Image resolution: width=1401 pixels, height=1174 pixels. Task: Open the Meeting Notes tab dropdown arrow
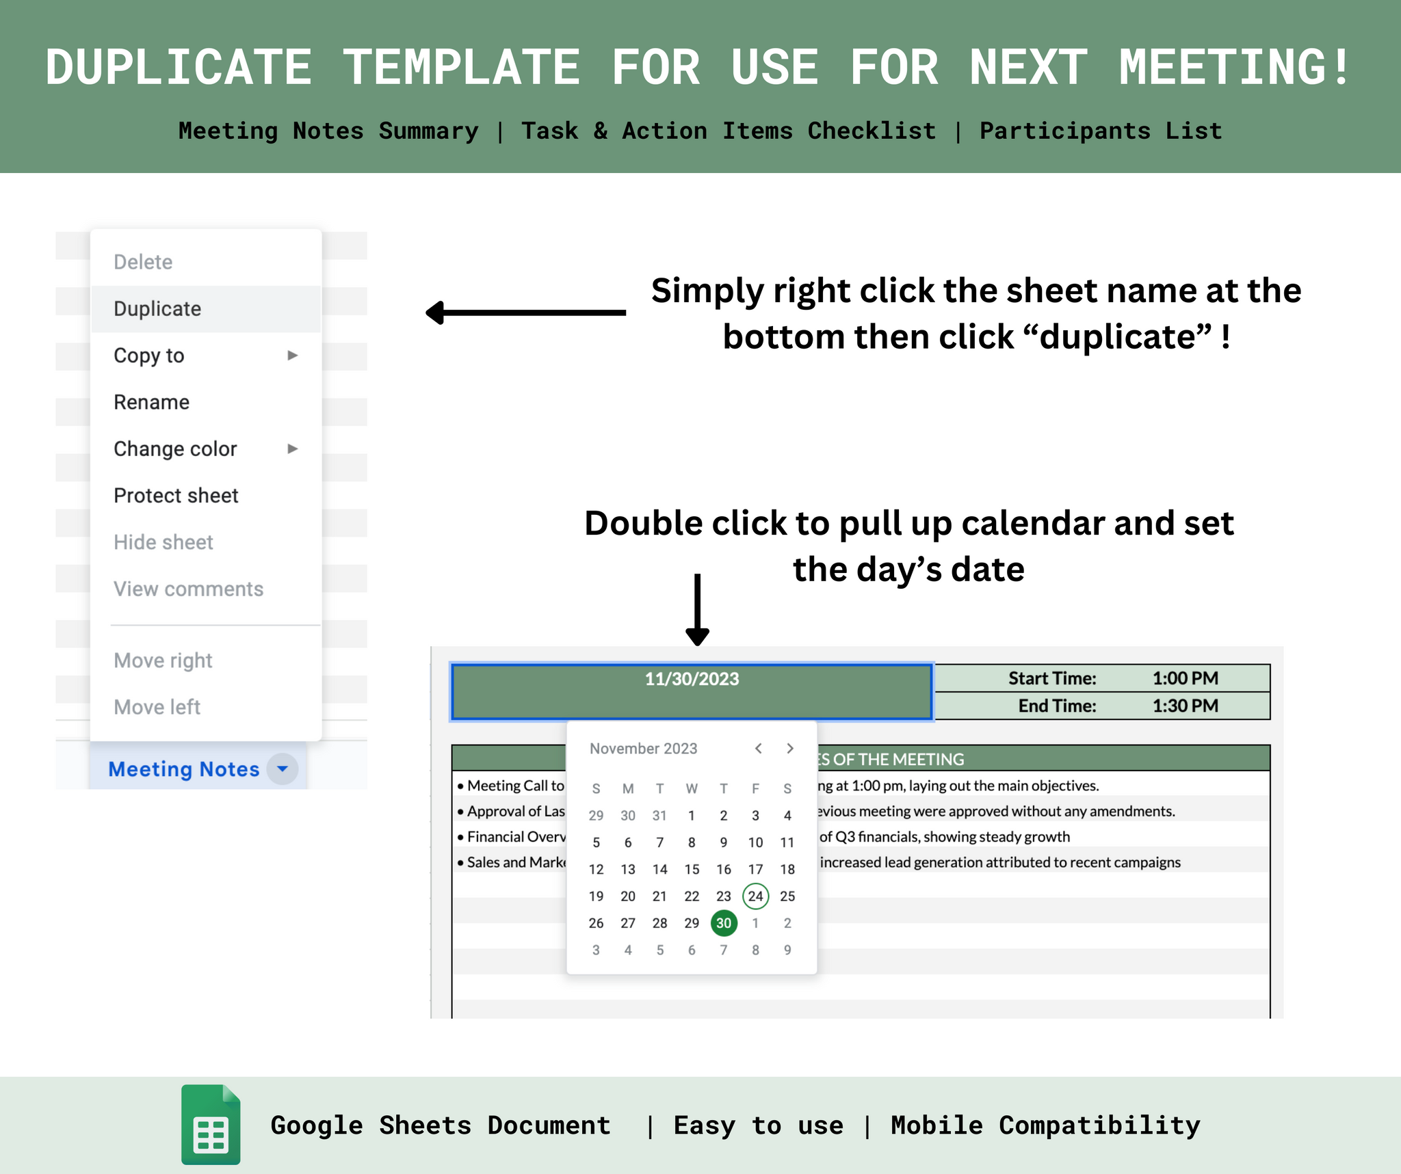coord(283,769)
